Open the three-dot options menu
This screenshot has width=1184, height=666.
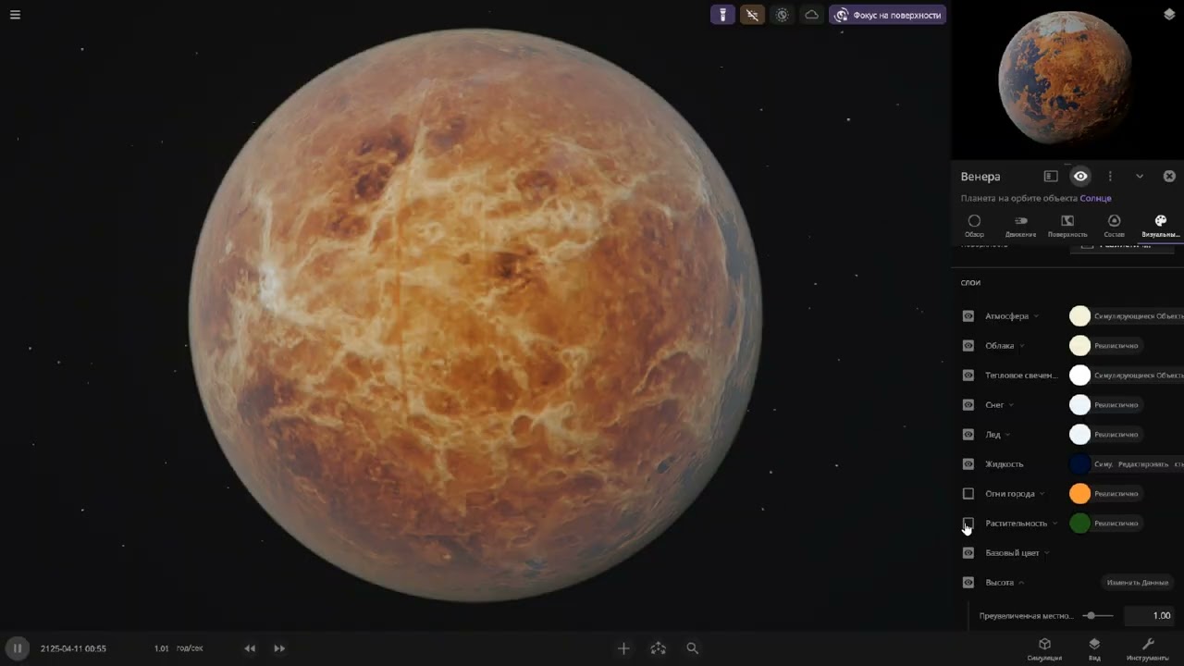pos(1110,176)
